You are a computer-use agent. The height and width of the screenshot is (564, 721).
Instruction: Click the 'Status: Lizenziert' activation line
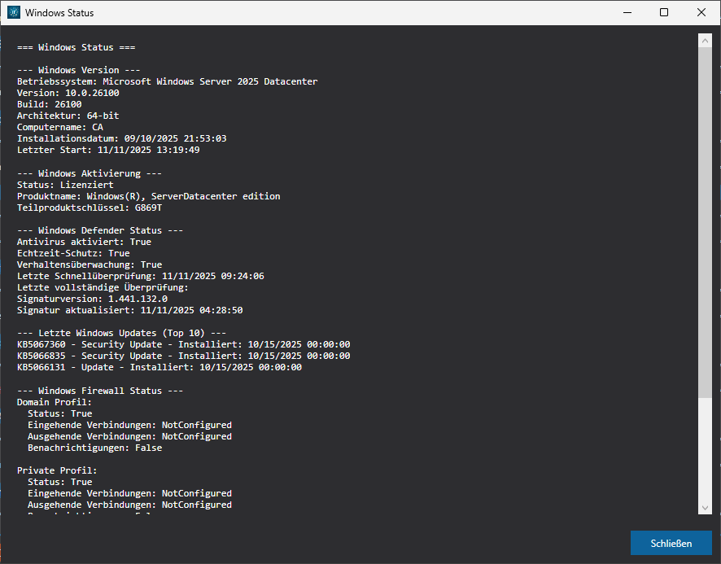coord(65,185)
